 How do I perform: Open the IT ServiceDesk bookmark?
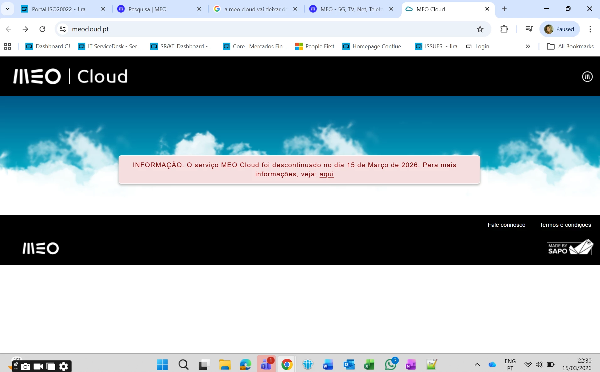click(110, 46)
